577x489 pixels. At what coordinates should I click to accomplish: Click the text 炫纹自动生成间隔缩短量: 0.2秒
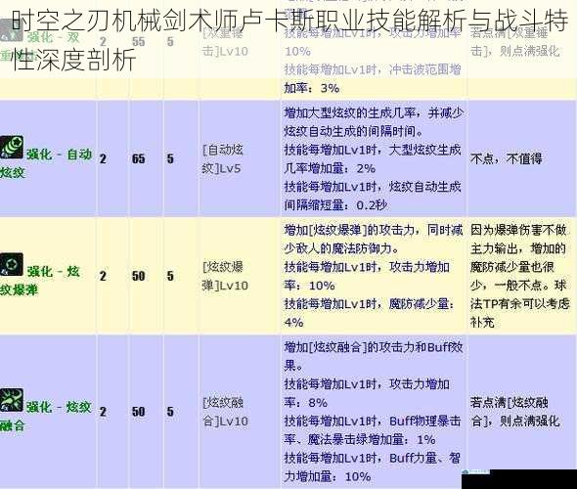pos(373,196)
